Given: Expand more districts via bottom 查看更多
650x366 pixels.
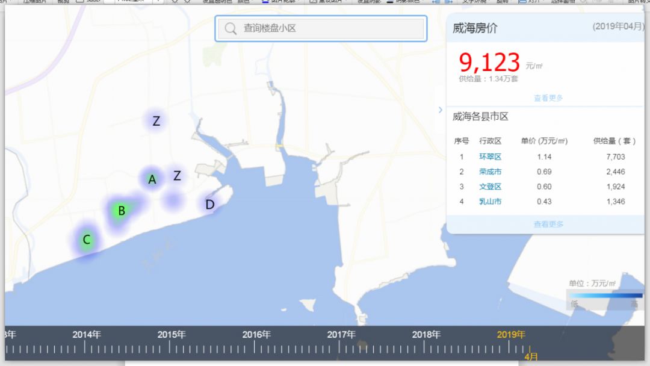Looking at the screenshot, I should click(548, 223).
